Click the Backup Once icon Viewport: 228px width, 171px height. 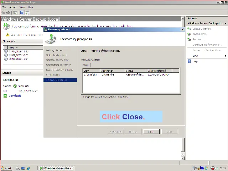189,34
